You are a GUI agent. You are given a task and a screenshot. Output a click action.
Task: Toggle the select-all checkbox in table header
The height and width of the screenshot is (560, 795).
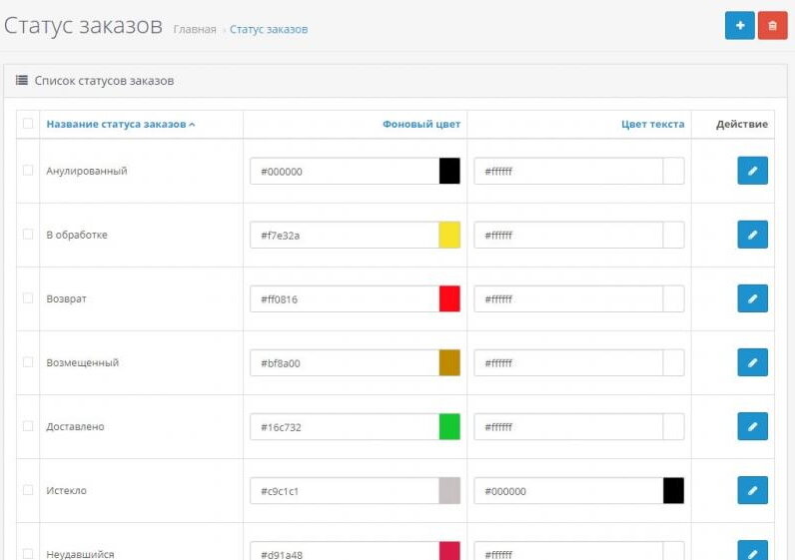tap(28, 125)
